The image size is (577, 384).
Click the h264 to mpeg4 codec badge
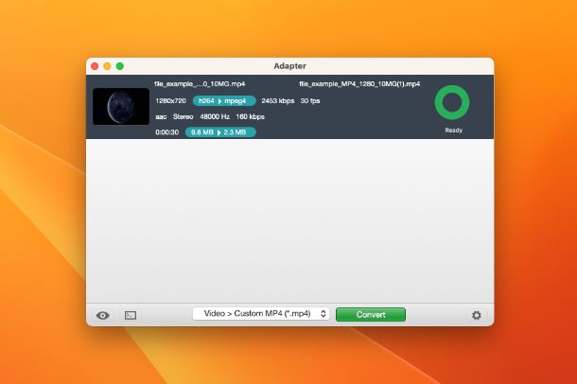[x=224, y=101]
